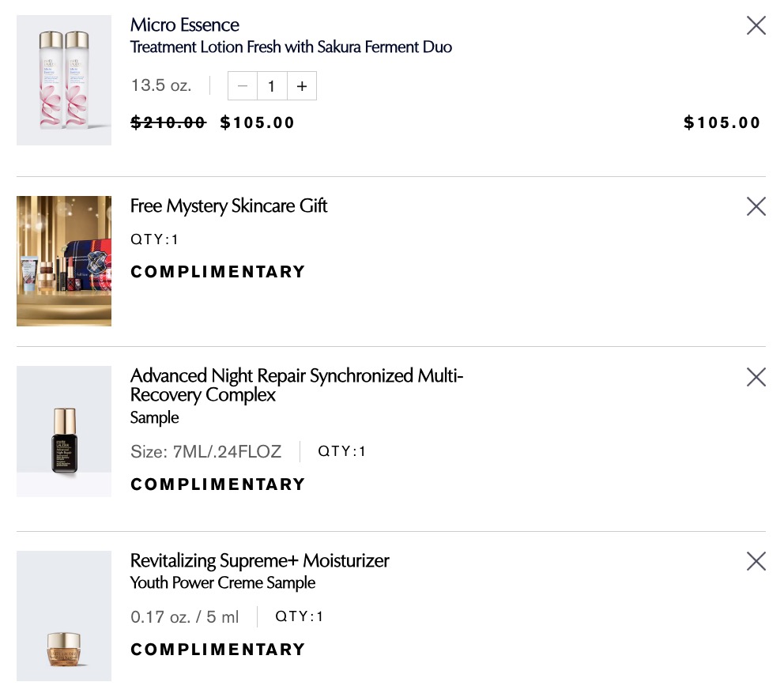Decrease Micro Essence quantity with minus
Viewport: 784px width, 697px height.
[x=243, y=86]
